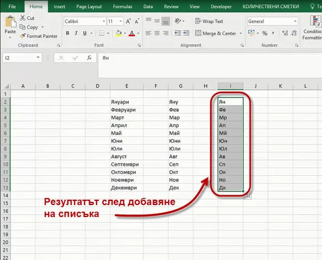Open Alignment dialog launcher
This screenshot has width=322, height=260.
tap(242, 45)
